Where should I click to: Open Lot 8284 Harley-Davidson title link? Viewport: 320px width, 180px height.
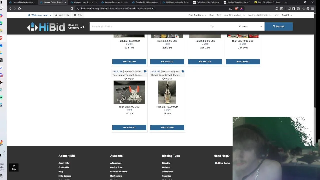pyautogui.click(x=127, y=73)
